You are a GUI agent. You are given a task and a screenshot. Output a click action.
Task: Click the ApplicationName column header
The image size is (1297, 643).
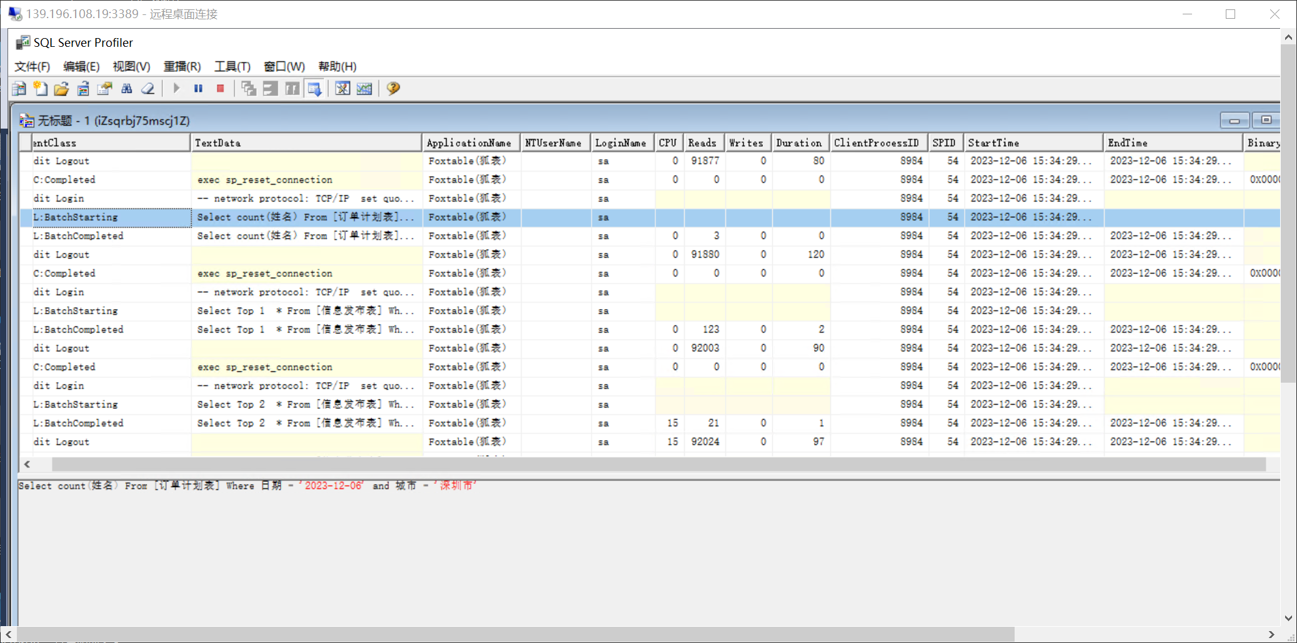pos(472,143)
